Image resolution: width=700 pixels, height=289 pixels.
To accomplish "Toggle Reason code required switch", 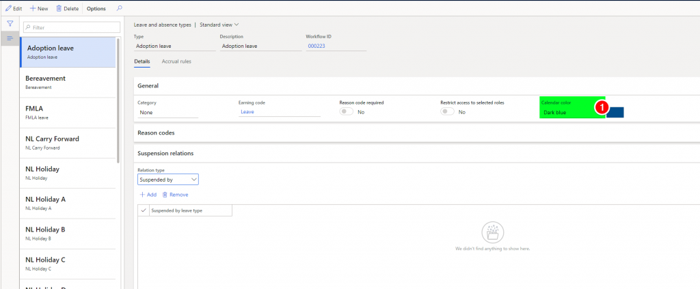I will 347,112.
